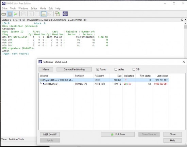
Task: Click the Current Partitioning button
Action: [74, 69]
